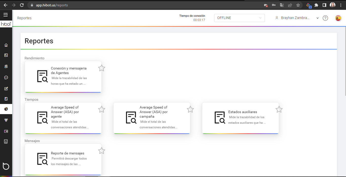Open the Chrome three-dot browser menu

click(341, 5)
